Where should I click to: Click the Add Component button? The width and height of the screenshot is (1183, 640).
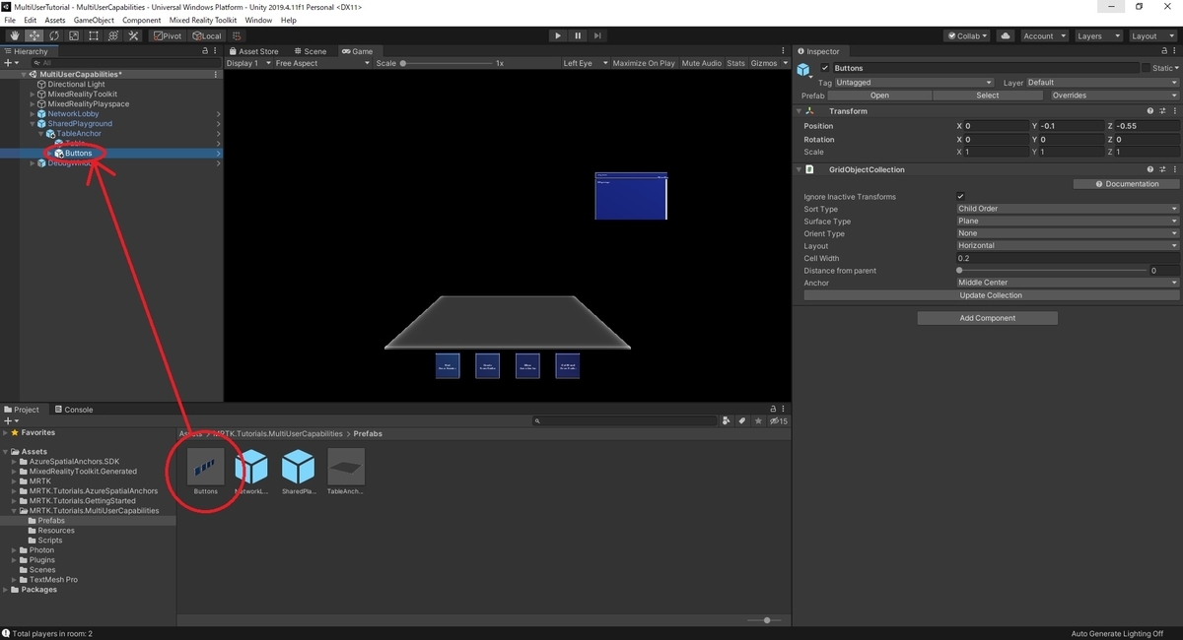[x=987, y=318]
